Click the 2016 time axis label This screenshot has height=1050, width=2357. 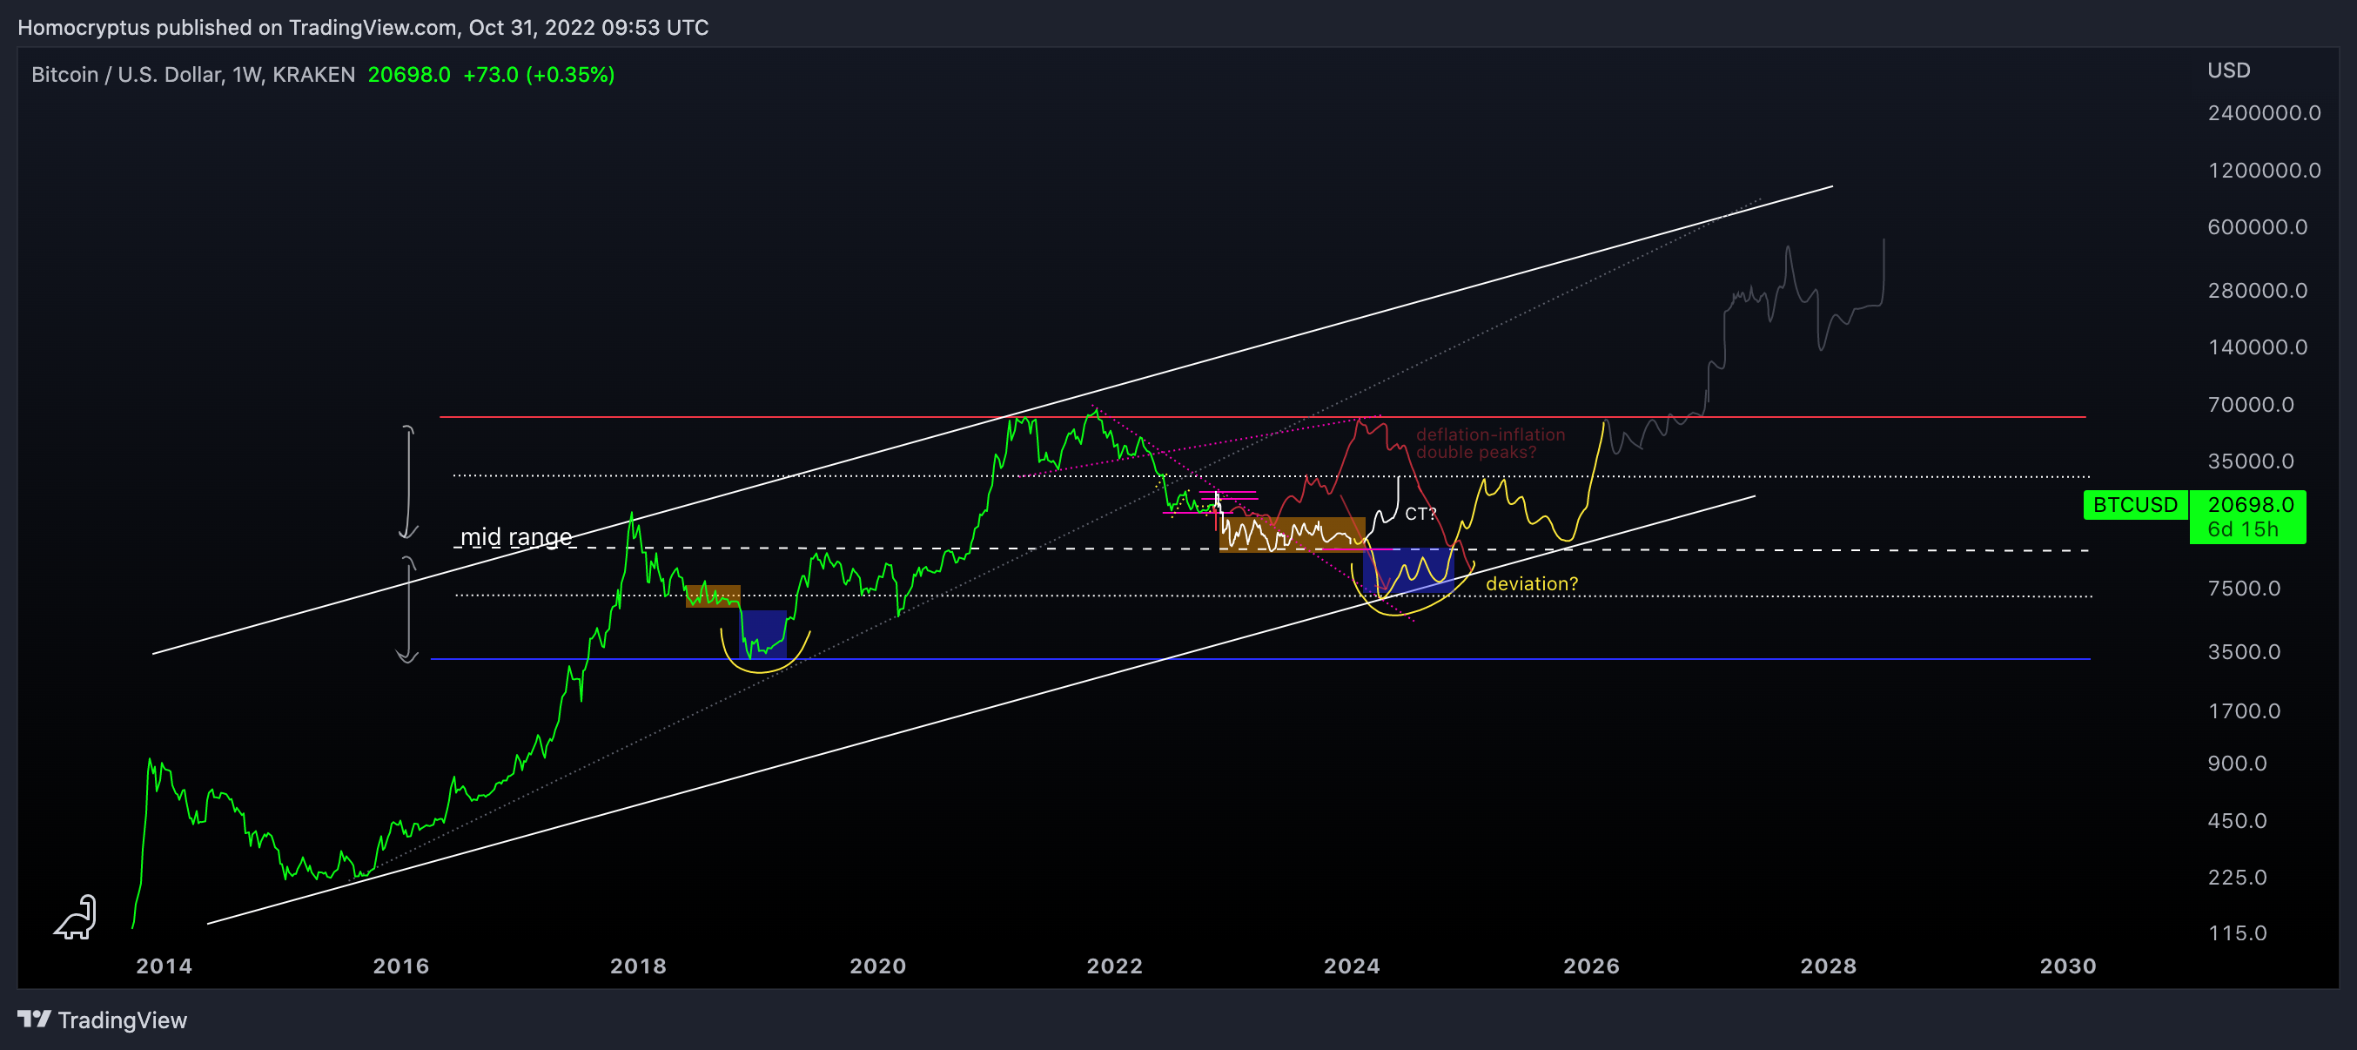click(x=400, y=966)
